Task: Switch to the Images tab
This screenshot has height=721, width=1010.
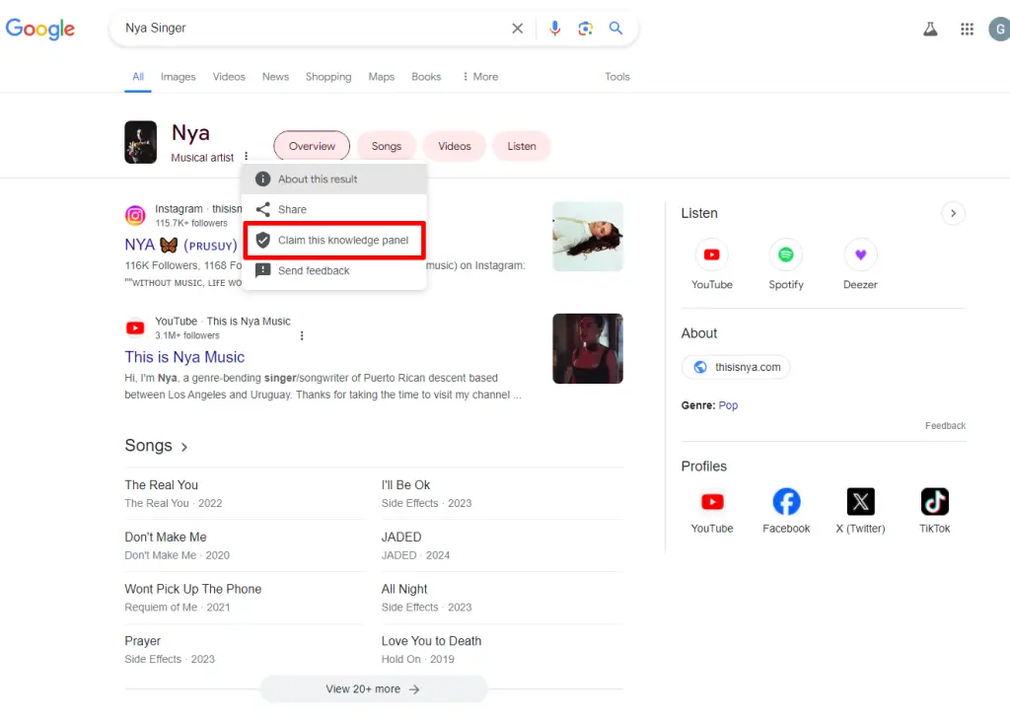Action: pos(178,77)
